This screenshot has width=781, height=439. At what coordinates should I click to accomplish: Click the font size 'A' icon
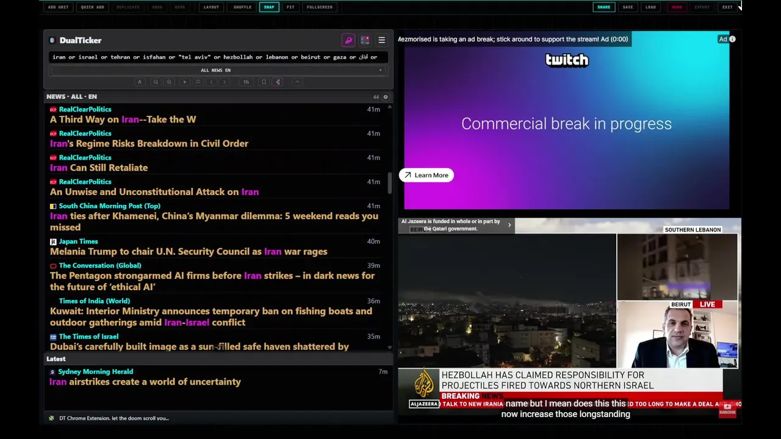(x=140, y=82)
